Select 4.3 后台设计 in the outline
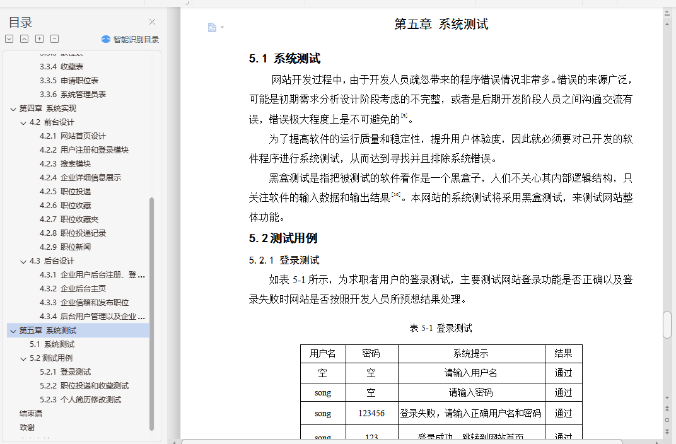The height and width of the screenshot is (444, 676). pos(52,261)
